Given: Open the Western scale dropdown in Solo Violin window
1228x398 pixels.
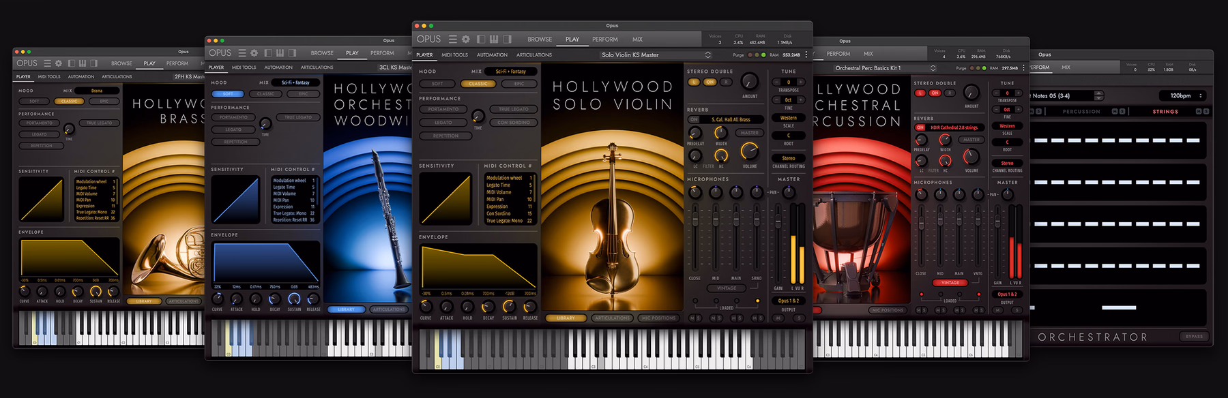Looking at the screenshot, I should 789,118.
